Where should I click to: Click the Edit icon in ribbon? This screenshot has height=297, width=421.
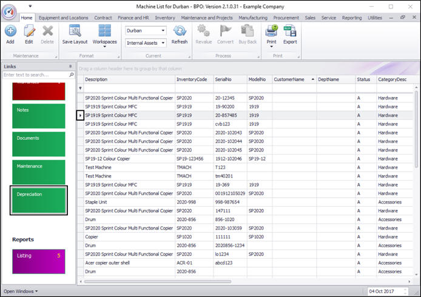tap(29, 31)
